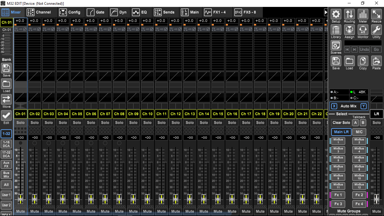Click the Ch 10 fader handle

point(147,199)
